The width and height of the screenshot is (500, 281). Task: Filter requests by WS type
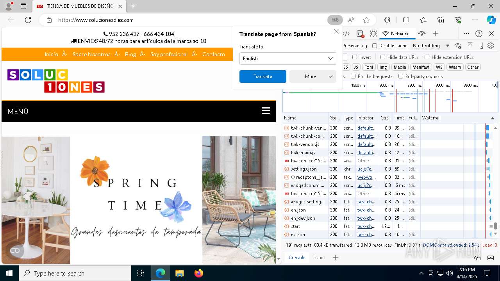pos(439,67)
